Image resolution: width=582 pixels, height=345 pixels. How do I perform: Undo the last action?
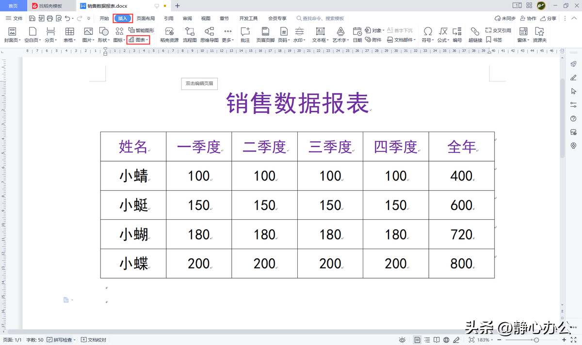pos(67,18)
